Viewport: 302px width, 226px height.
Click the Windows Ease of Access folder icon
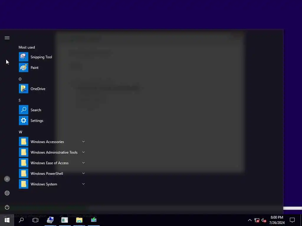(24, 163)
